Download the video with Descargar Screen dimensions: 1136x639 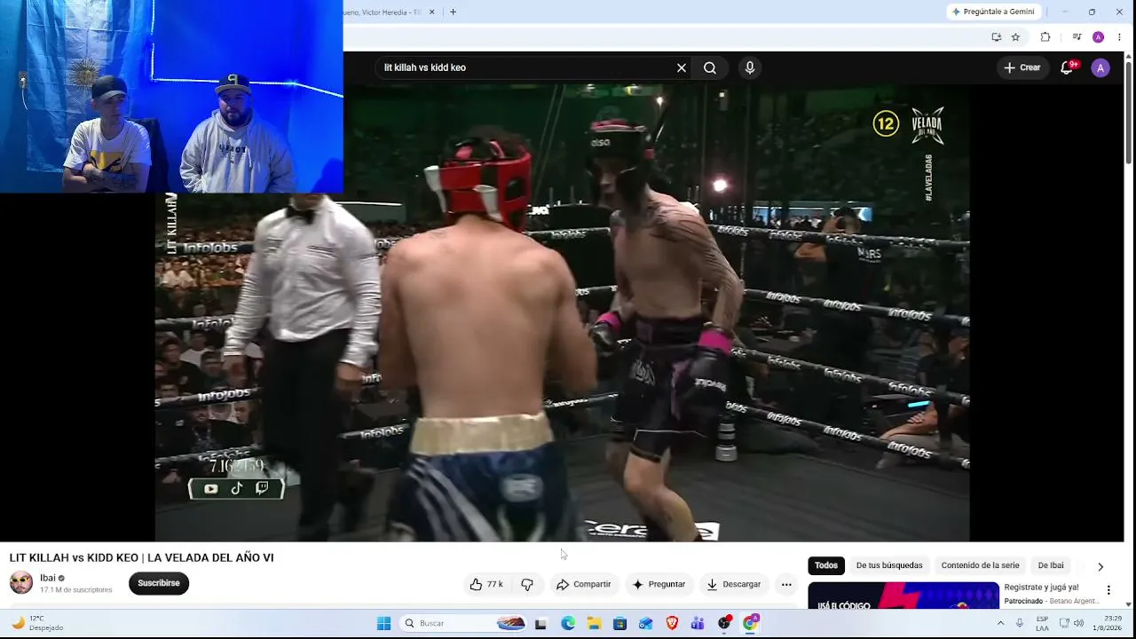[733, 584]
